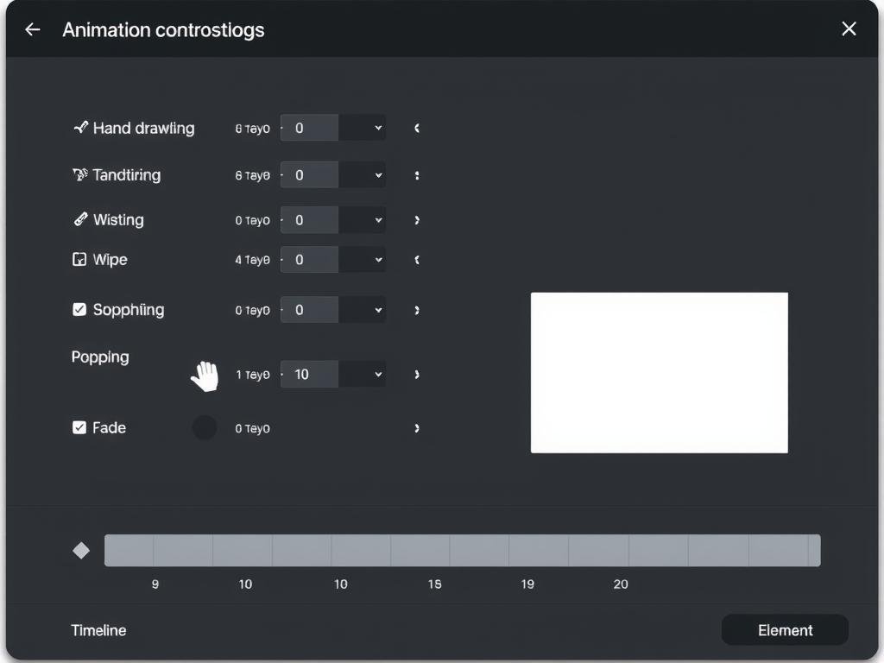This screenshot has width=884, height=663.
Task: Toggle the Fade checkbox
Action: click(79, 427)
